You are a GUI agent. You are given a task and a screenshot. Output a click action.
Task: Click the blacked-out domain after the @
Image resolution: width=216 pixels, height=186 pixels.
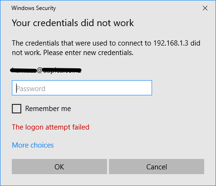[62, 71]
